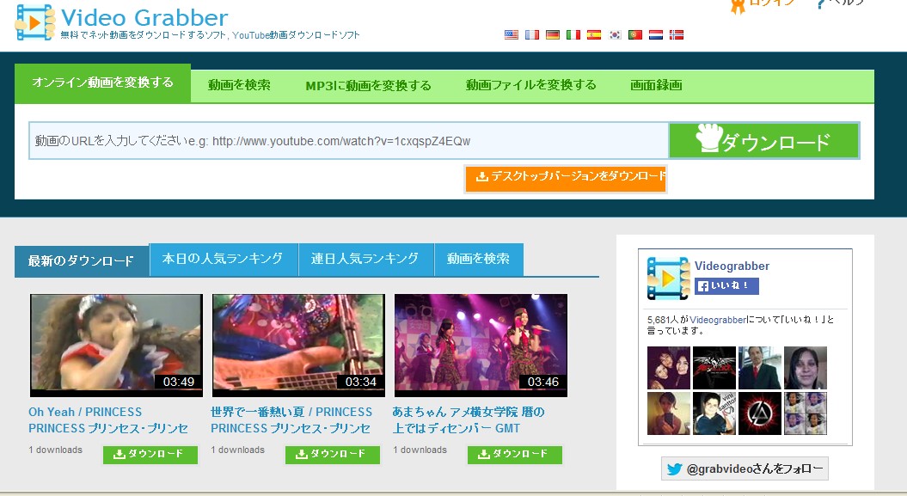This screenshot has height=496, width=907.
Task: Switch to the Portuguese flag language
Action: point(635,34)
